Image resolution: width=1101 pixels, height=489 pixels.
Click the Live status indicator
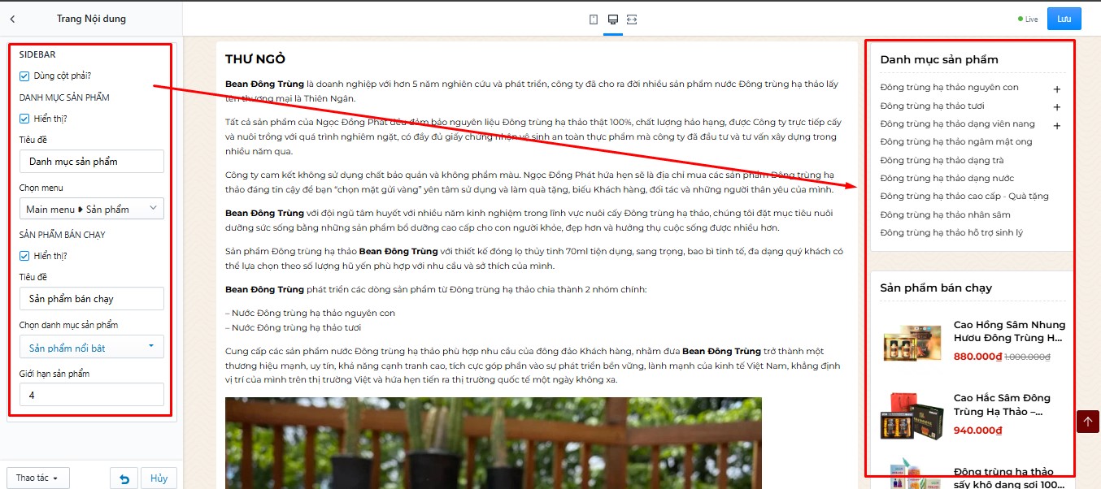tap(1028, 19)
